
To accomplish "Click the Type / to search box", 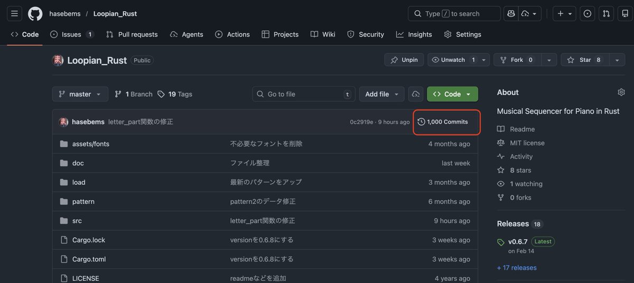I will (454, 14).
